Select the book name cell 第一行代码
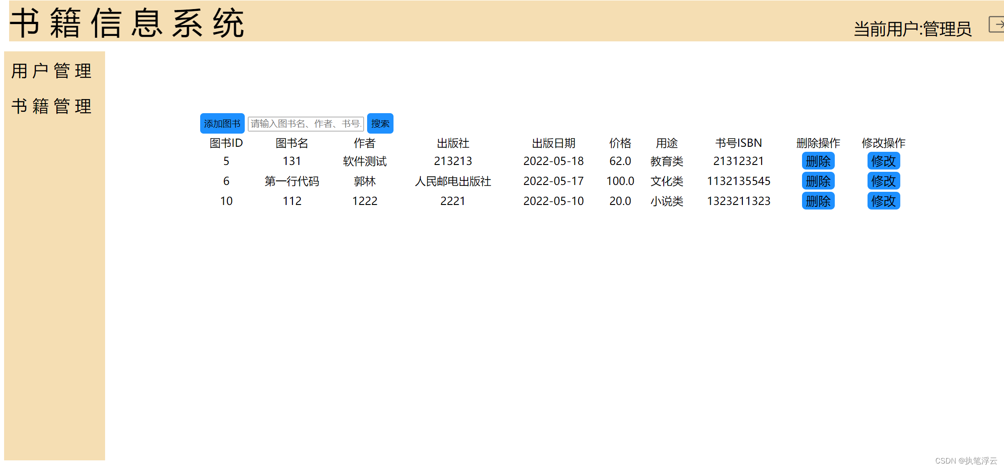Screen dimensions: 1004x469 [292, 181]
